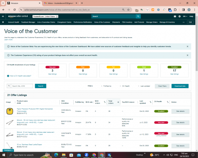The height and width of the screenshot is (158, 198).
Task: See details for Edlund 16 inch tongs
Action: (x=180, y=122)
